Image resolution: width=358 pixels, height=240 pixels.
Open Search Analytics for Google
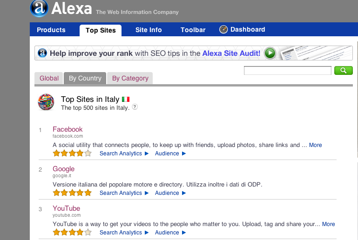[x=121, y=193]
